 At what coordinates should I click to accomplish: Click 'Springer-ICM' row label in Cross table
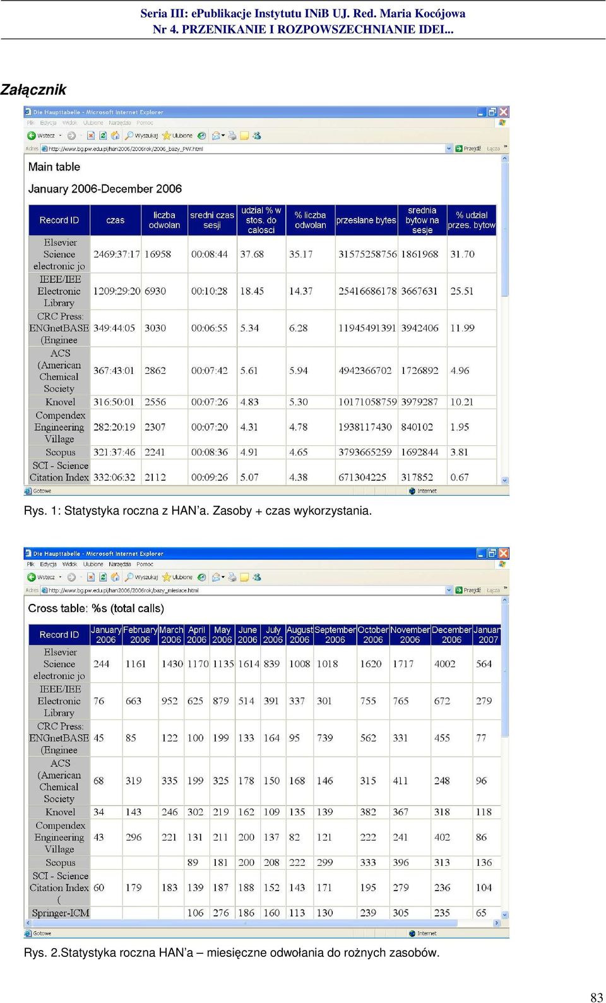point(61,913)
